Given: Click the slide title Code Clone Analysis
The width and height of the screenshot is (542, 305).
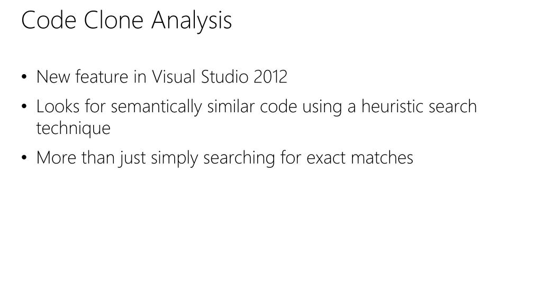Looking at the screenshot, I should (126, 20).
